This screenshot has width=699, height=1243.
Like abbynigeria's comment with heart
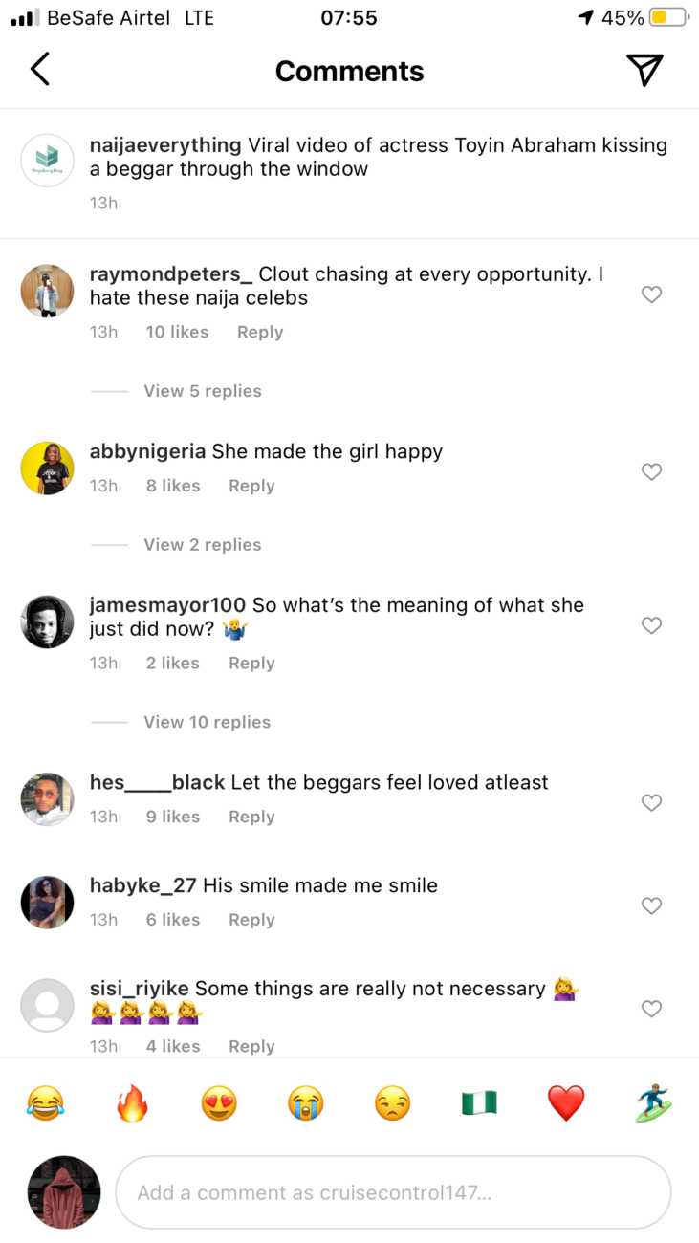click(x=651, y=471)
